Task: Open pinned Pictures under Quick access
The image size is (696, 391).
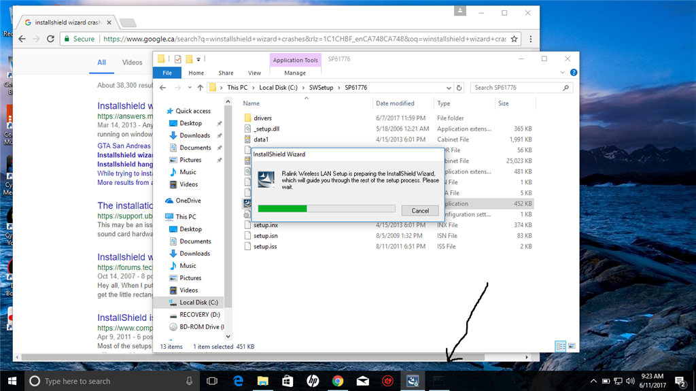Action: coord(190,160)
